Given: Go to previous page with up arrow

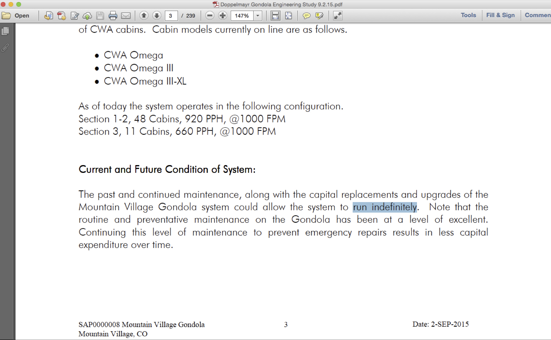Looking at the screenshot, I should pyautogui.click(x=144, y=16).
